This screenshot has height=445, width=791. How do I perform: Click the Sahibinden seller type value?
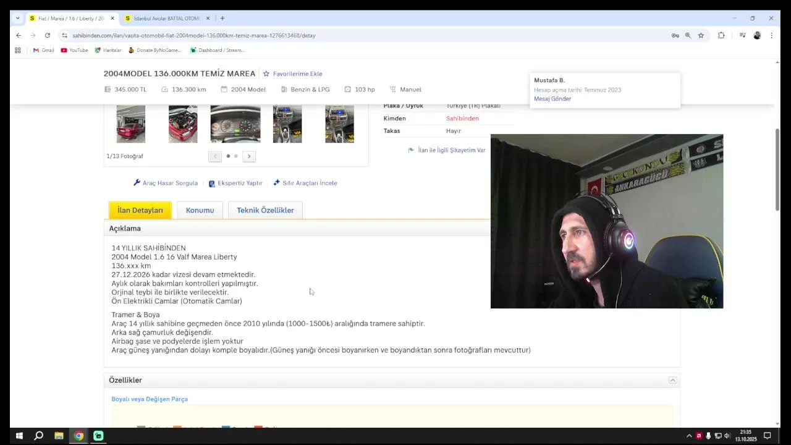click(x=462, y=118)
